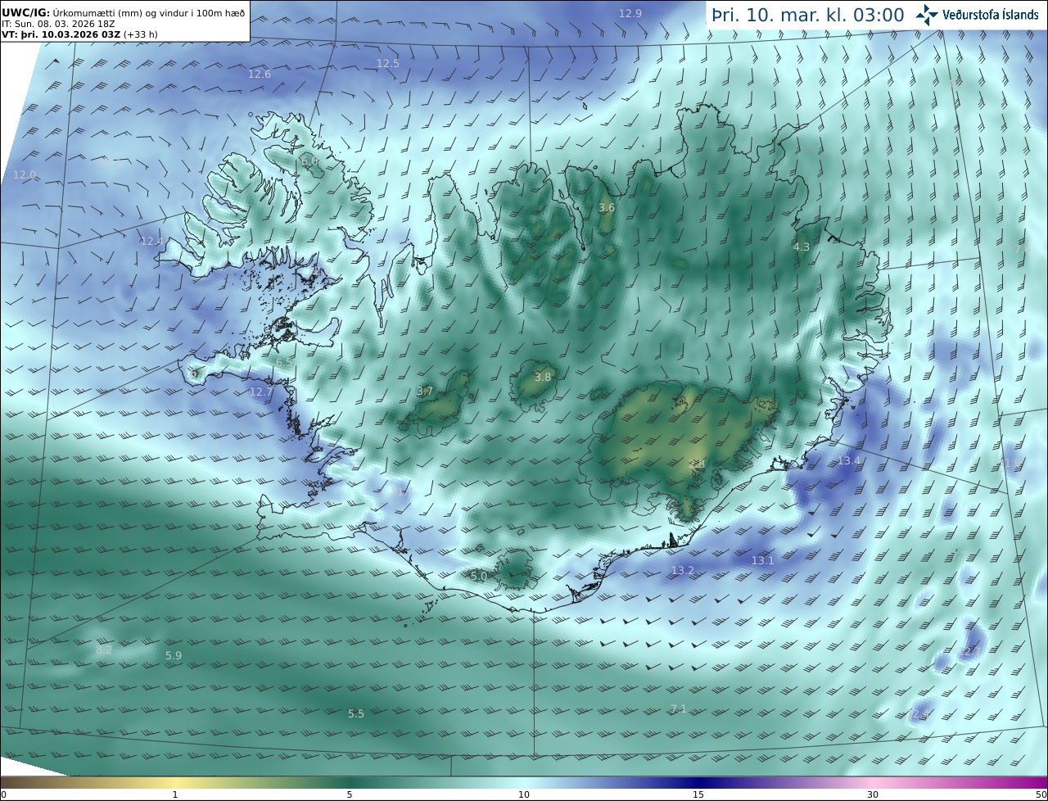Click the Veðurstofa Íslands logo icon
Image resolution: width=1048 pixels, height=801 pixels.
click(x=927, y=15)
